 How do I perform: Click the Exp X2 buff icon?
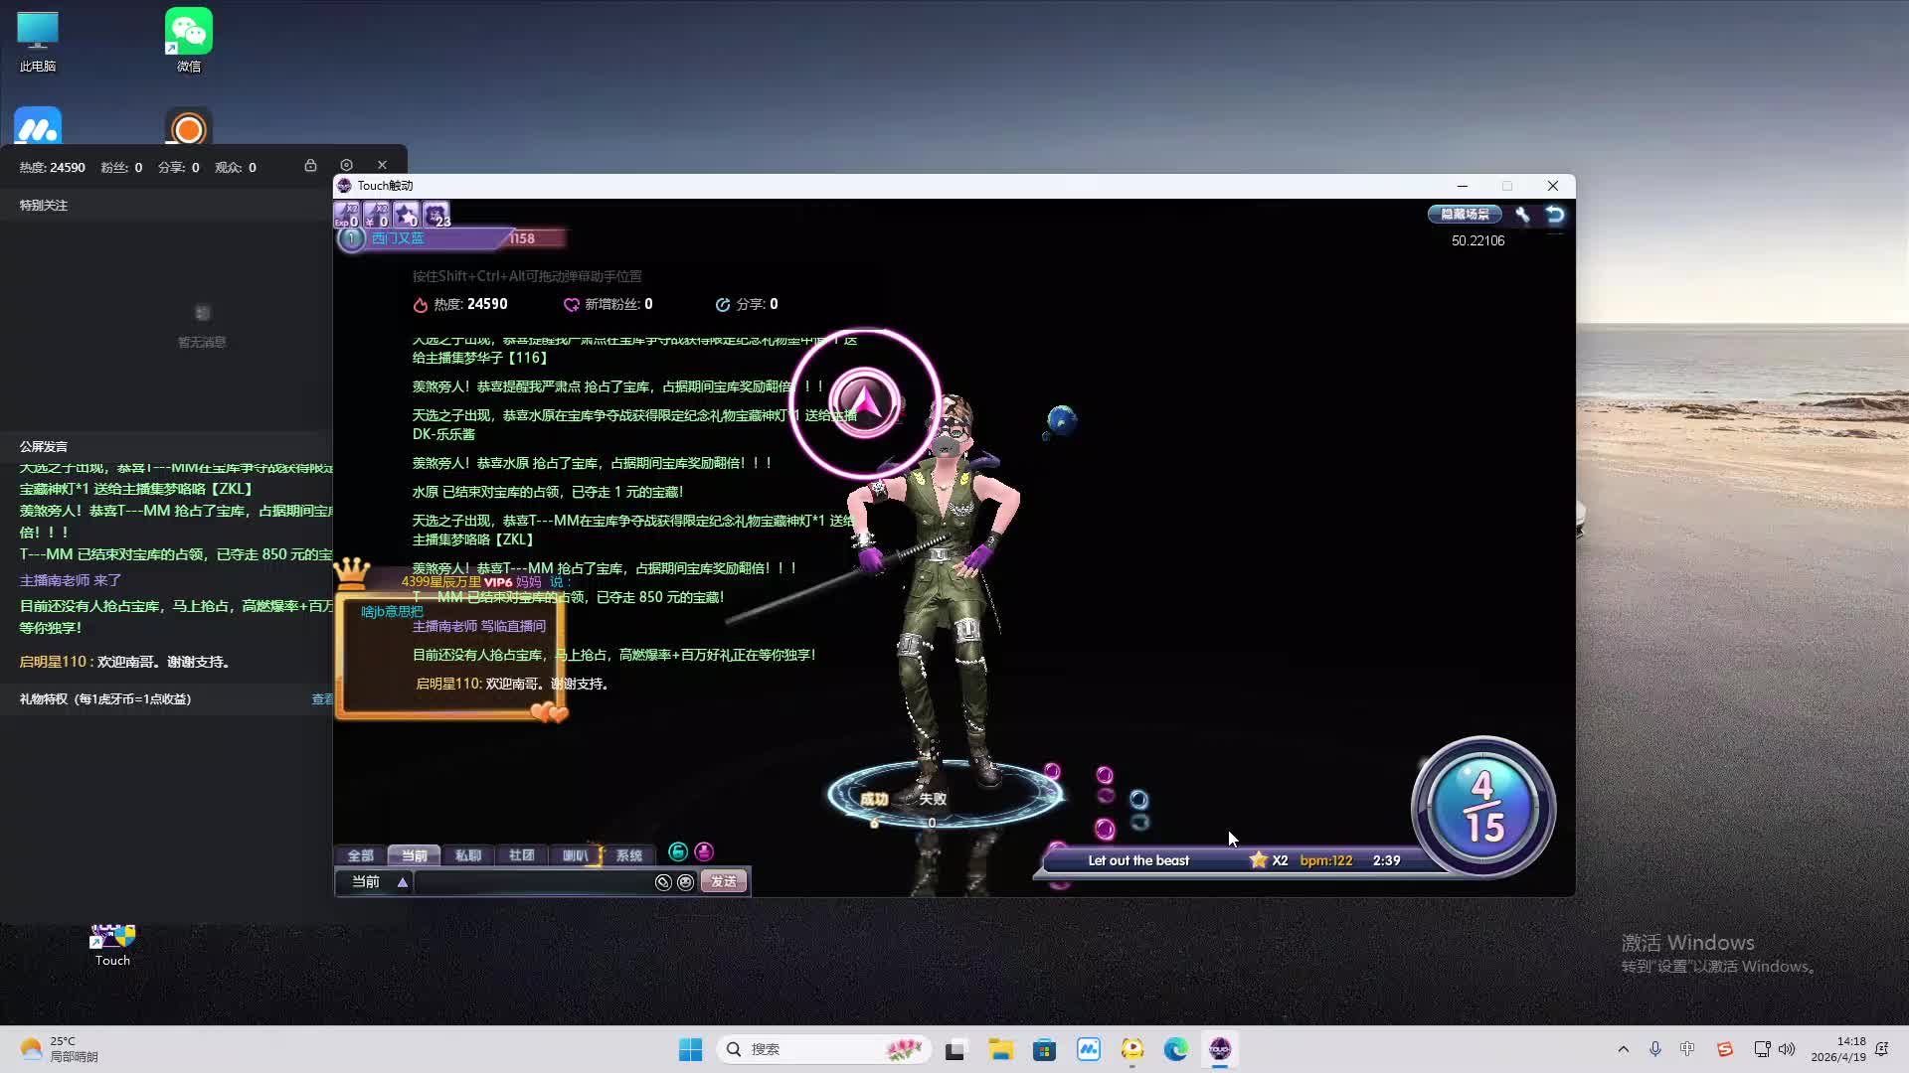coord(346,215)
